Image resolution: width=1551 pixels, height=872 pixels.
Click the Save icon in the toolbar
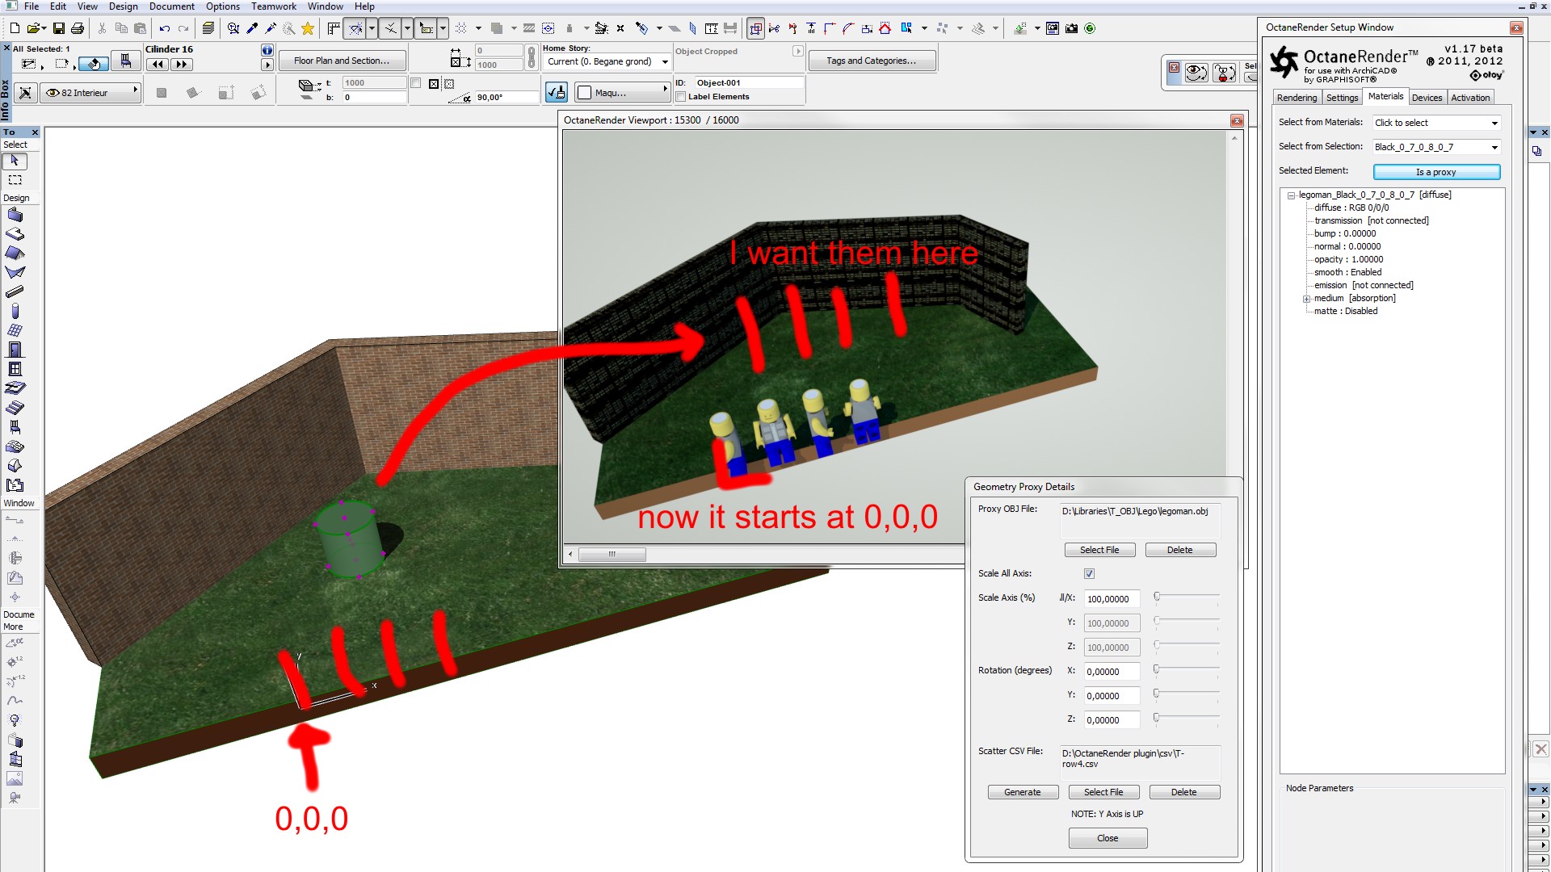[59, 28]
